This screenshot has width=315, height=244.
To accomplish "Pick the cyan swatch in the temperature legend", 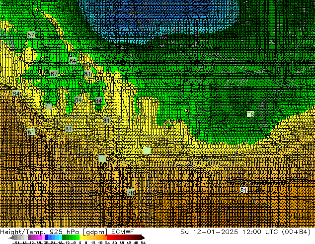I will coord(61,238).
